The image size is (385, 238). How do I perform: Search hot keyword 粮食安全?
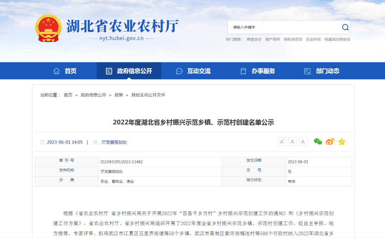point(254,39)
